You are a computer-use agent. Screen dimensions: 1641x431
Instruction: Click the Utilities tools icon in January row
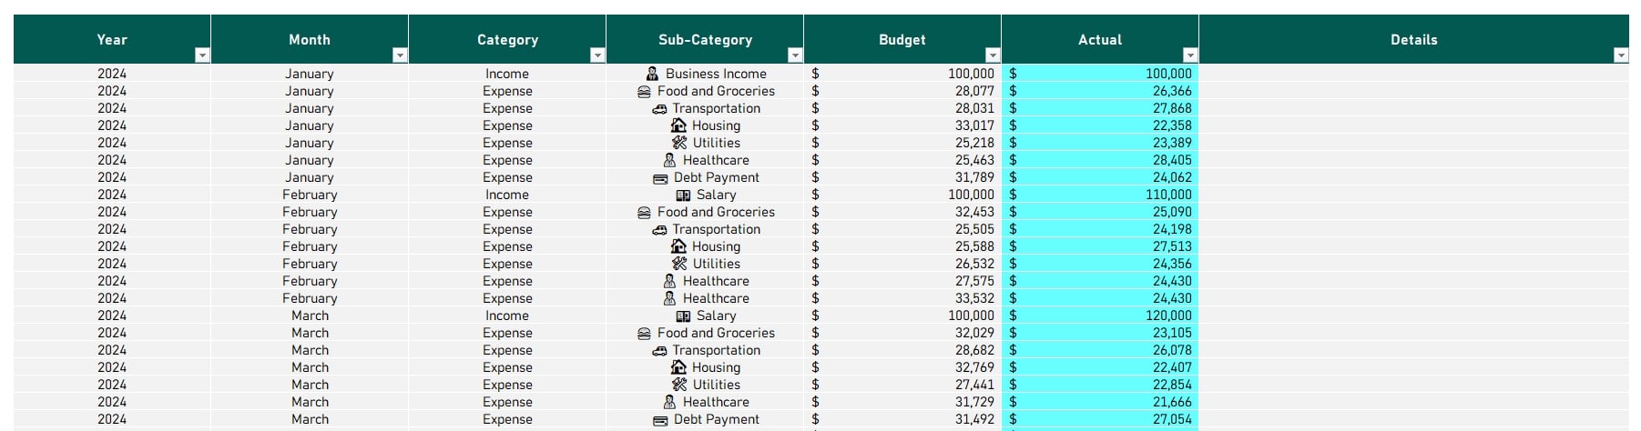click(x=679, y=143)
